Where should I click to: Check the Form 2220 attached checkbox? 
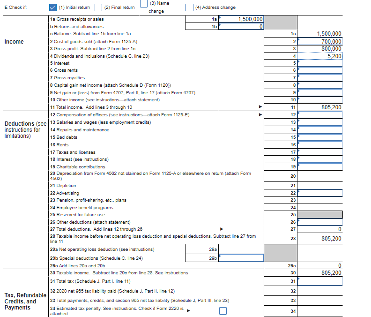223,311
